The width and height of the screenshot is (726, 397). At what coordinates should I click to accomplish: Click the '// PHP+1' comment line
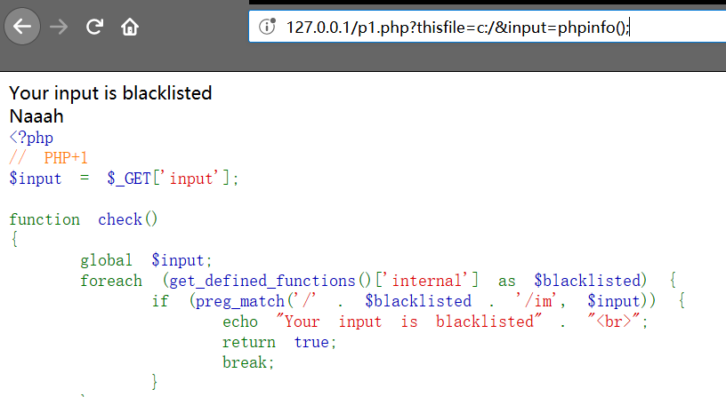(x=48, y=158)
